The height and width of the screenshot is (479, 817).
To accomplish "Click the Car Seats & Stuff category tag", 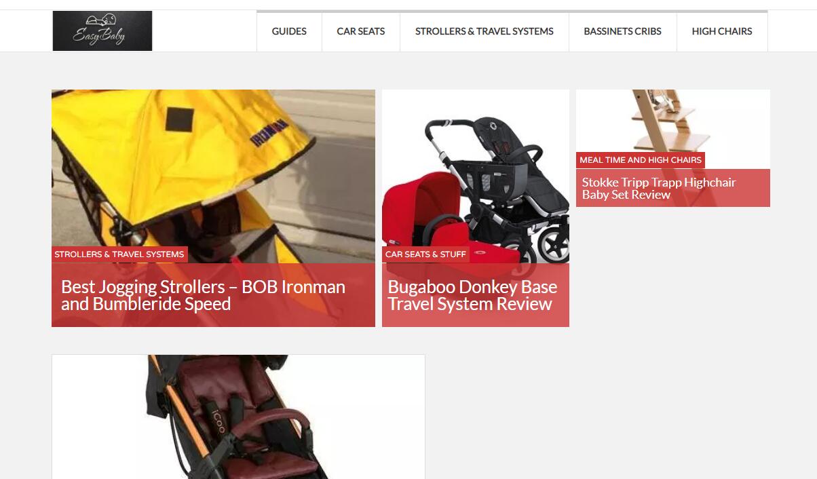I will coord(425,254).
